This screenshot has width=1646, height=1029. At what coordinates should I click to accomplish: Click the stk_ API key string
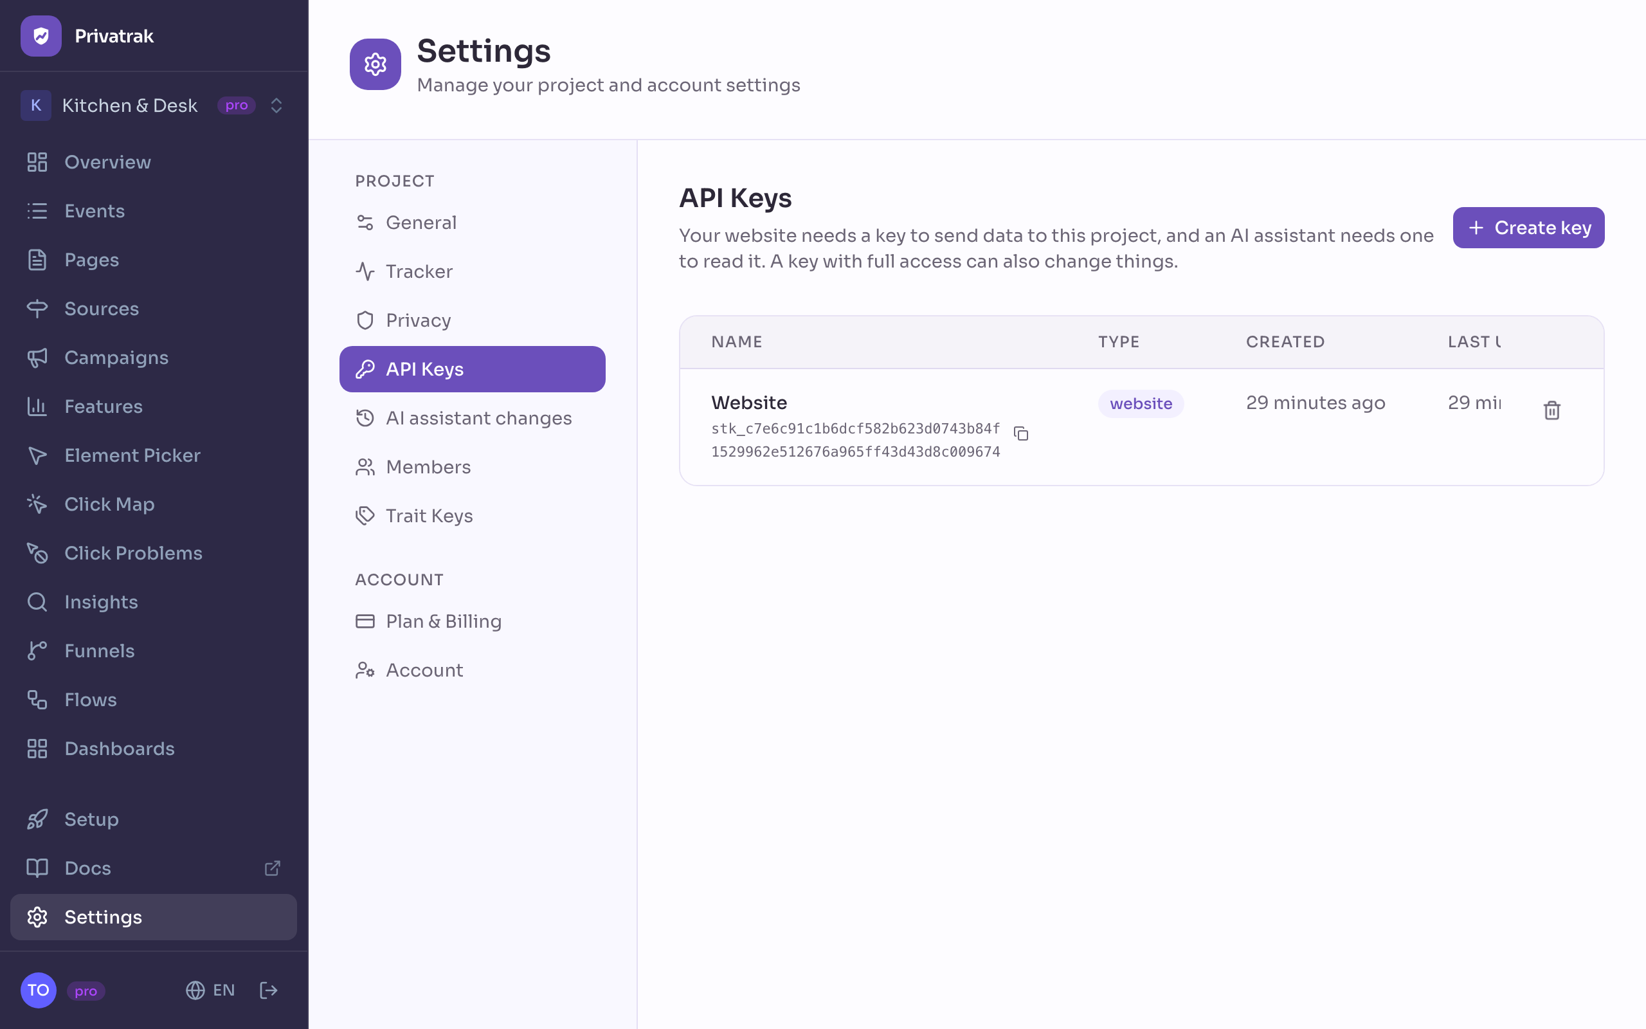[856, 441]
